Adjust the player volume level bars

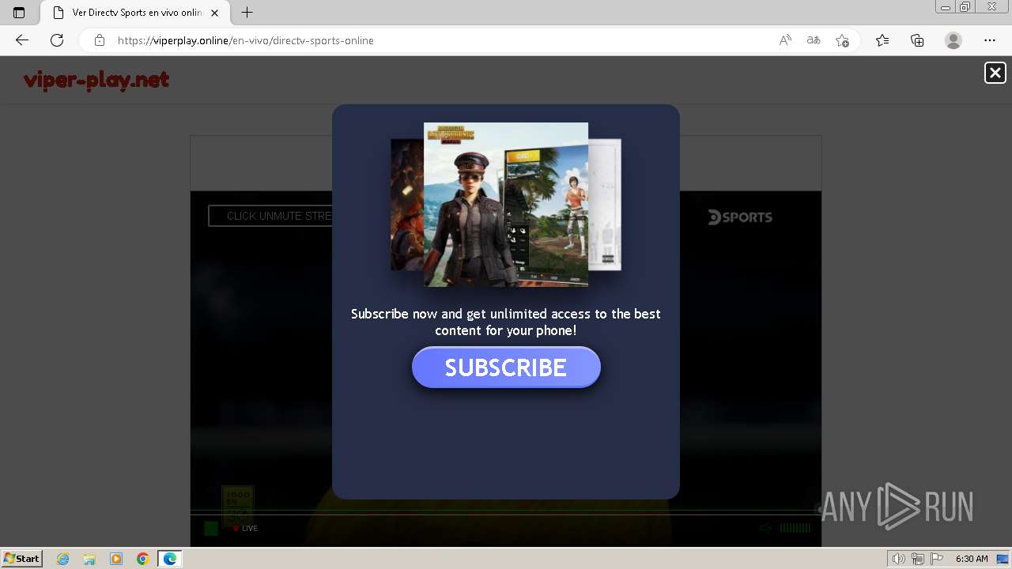(795, 528)
